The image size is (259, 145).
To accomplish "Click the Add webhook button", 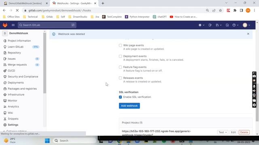I will pyautogui.click(x=129, y=106).
